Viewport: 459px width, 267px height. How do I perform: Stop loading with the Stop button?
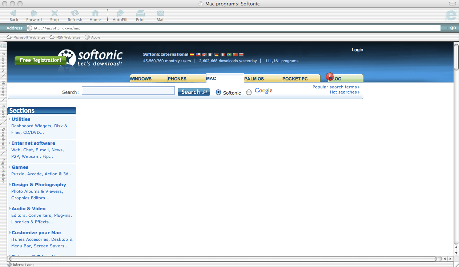tap(55, 16)
